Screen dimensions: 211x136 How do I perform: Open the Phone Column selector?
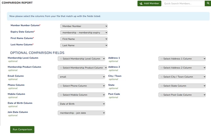click(x=81, y=86)
